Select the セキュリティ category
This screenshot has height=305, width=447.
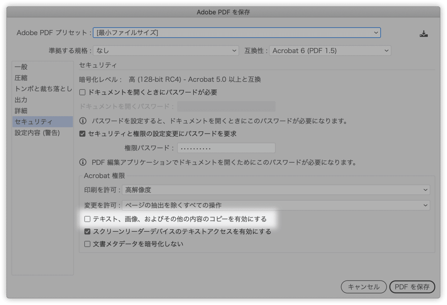[42, 122]
